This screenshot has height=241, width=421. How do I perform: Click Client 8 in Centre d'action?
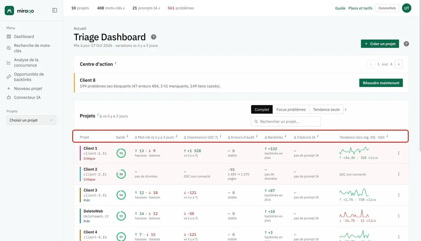tap(88, 80)
